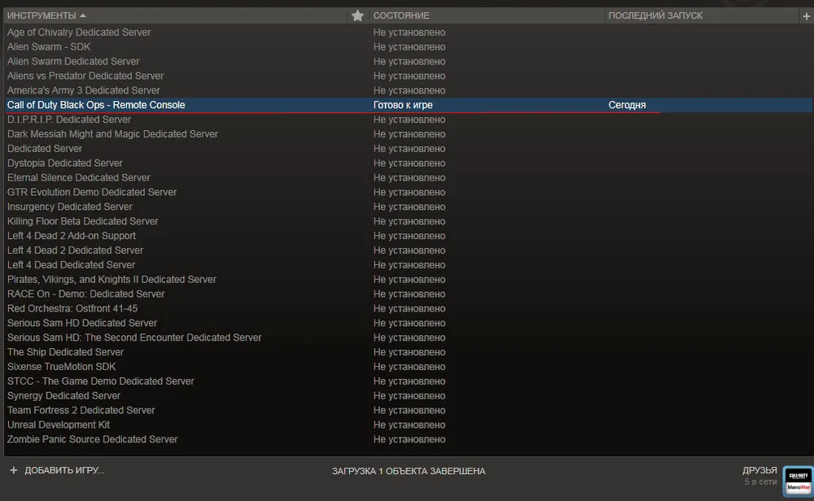The height and width of the screenshot is (501, 814).
Task: Click 5 в сети friends count
Action: (x=760, y=481)
